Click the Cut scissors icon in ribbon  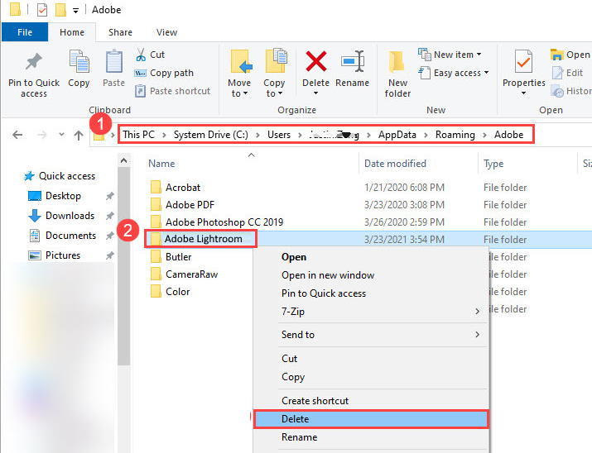[x=141, y=55]
